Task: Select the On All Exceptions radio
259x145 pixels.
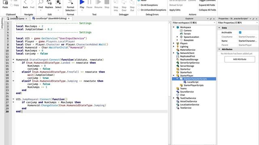Action: point(139,5)
